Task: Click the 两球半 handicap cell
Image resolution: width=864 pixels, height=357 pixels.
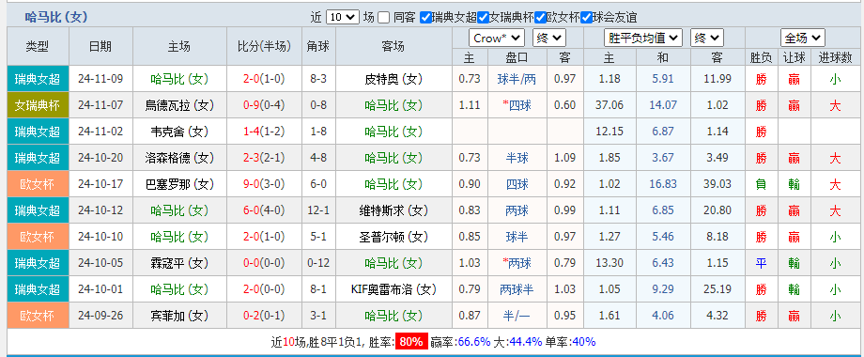Action: [517, 289]
